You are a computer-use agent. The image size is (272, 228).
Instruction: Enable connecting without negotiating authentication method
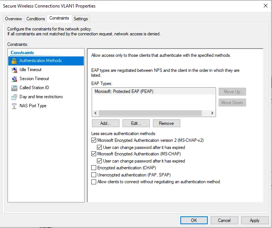[x=94, y=182]
